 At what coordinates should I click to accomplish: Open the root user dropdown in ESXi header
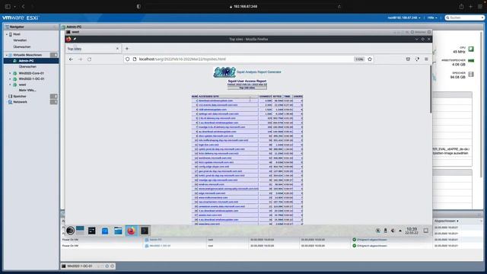pyautogui.click(x=404, y=18)
